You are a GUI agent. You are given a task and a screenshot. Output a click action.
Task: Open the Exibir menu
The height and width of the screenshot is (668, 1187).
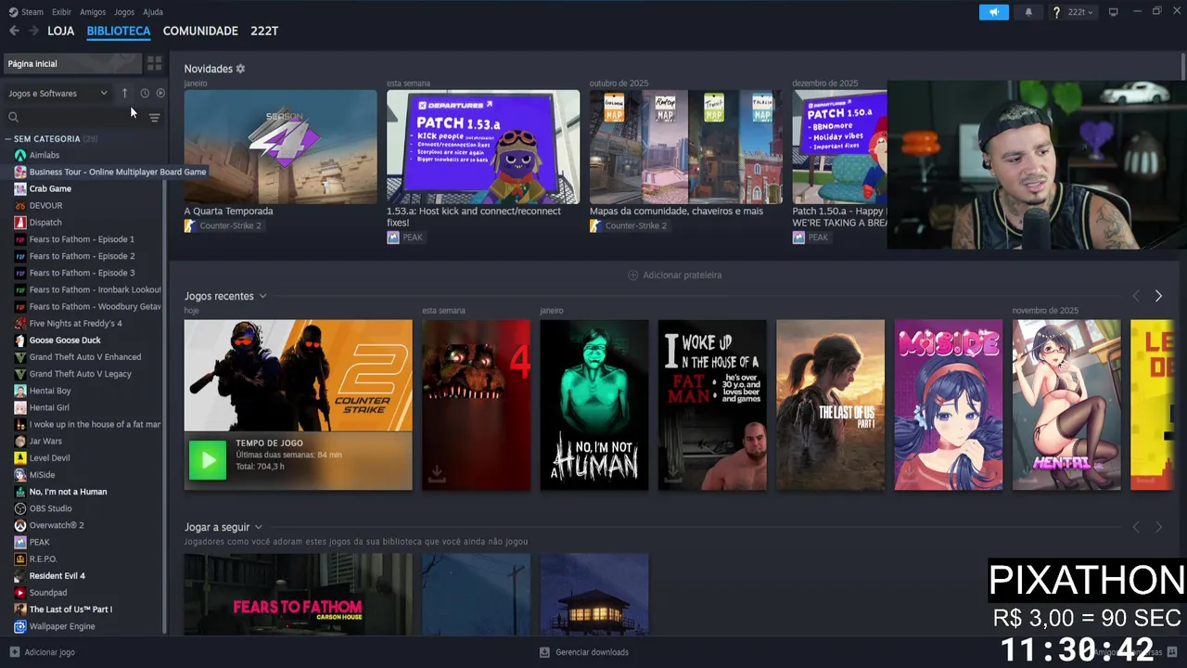pyautogui.click(x=61, y=12)
